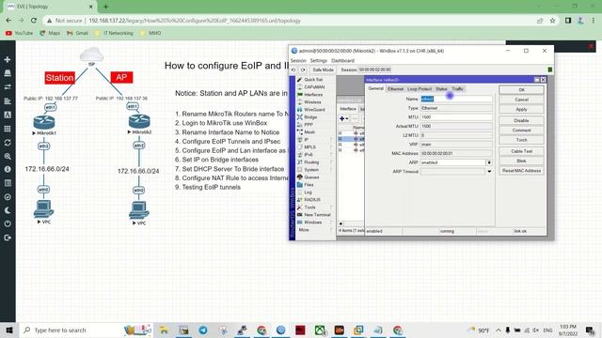Open RADIUS menu in WinBox
The width and height of the screenshot is (602, 338).
tap(311, 200)
